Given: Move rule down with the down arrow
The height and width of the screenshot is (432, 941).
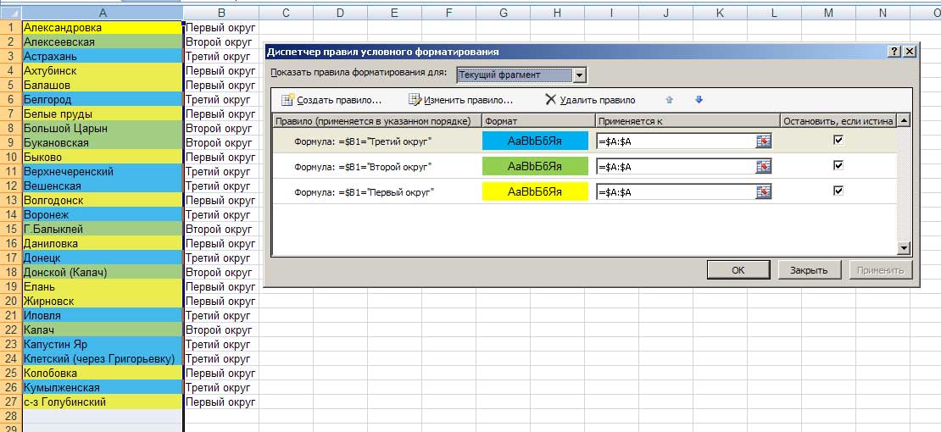Looking at the screenshot, I should (x=699, y=100).
